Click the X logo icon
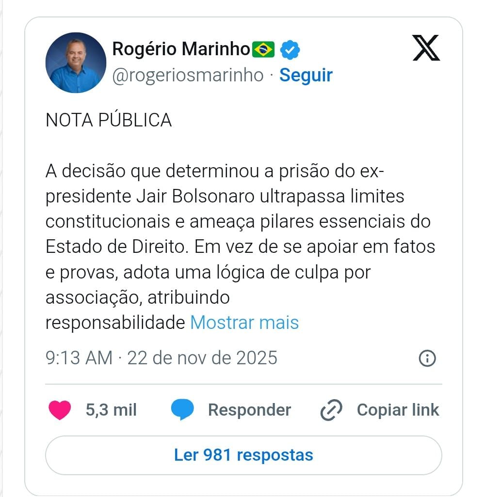The width and height of the screenshot is (485, 497). point(426,48)
